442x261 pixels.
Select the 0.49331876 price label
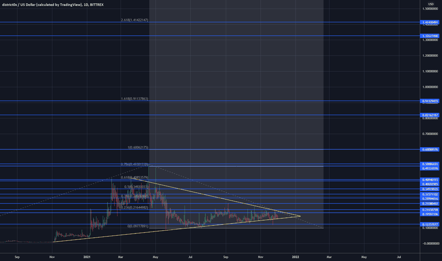point(430,168)
